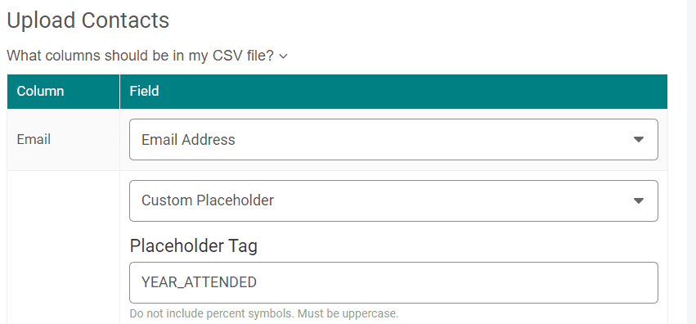This screenshot has height=324, width=696.
Task: Click the arrow on the Custom Placeholder dropdown
Action: [x=638, y=200]
